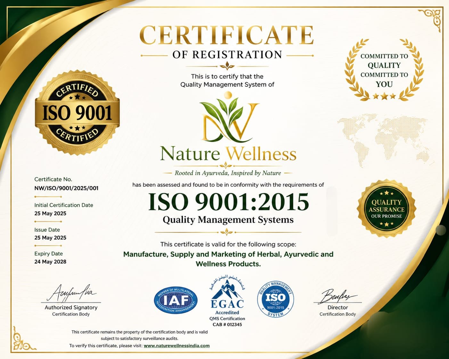Click the certificate number NW/ISO/9001/2025/001
This screenshot has width=449, height=359.
click(66, 188)
